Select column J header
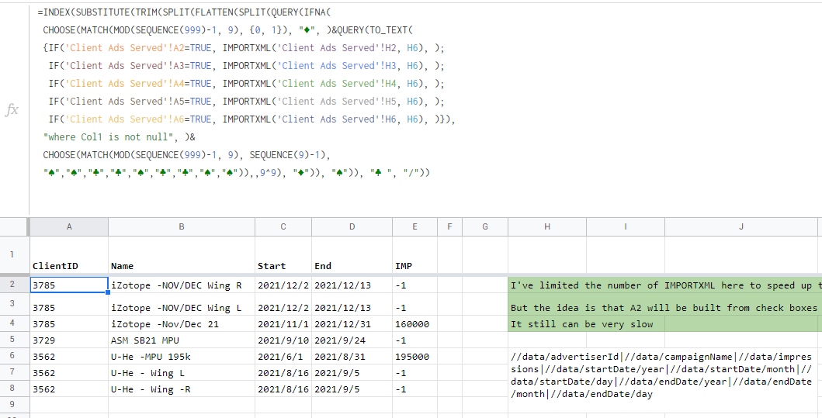The width and height of the screenshot is (822, 418). [x=741, y=226]
